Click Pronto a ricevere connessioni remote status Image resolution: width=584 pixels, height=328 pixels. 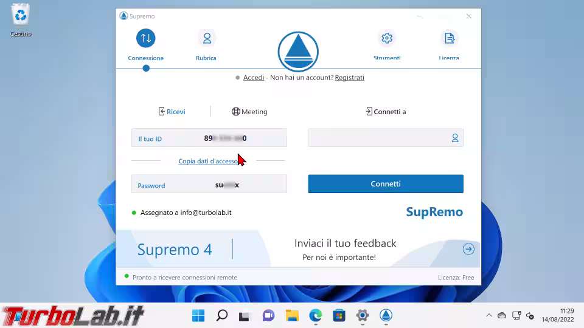pyautogui.click(x=185, y=278)
